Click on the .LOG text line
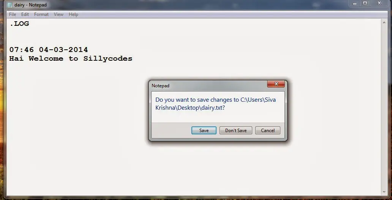 [19, 24]
